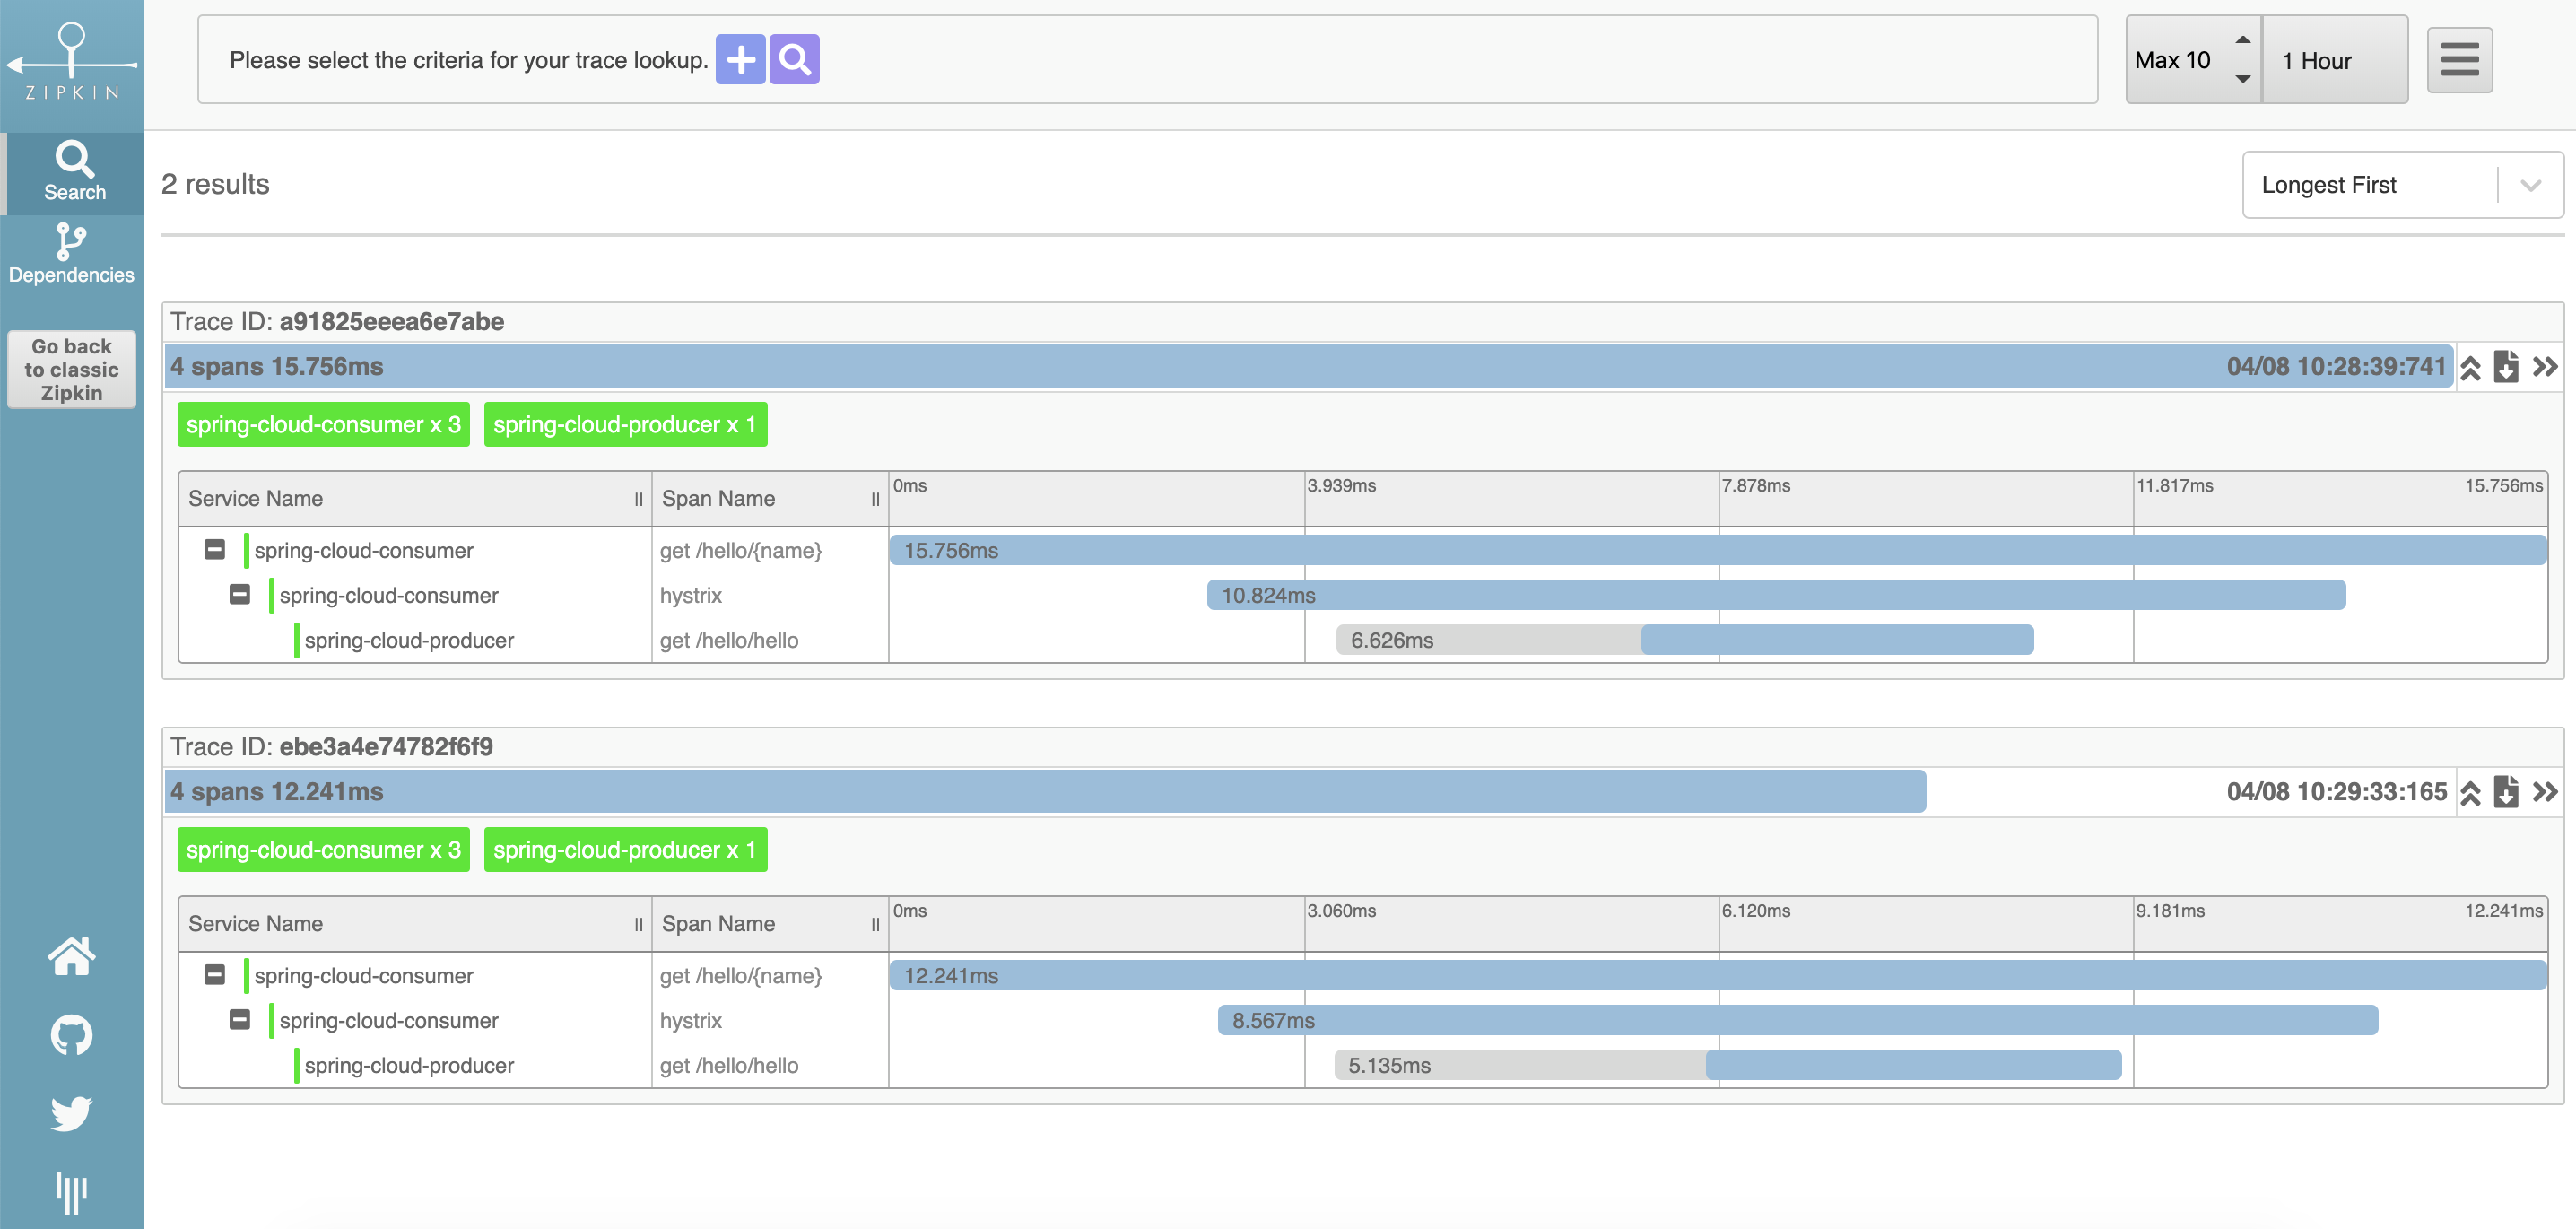Click the 04/08 10:28:39:741 timestamp
Image resolution: width=2576 pixels, height=1229 pixels.
click(2336, 367)
